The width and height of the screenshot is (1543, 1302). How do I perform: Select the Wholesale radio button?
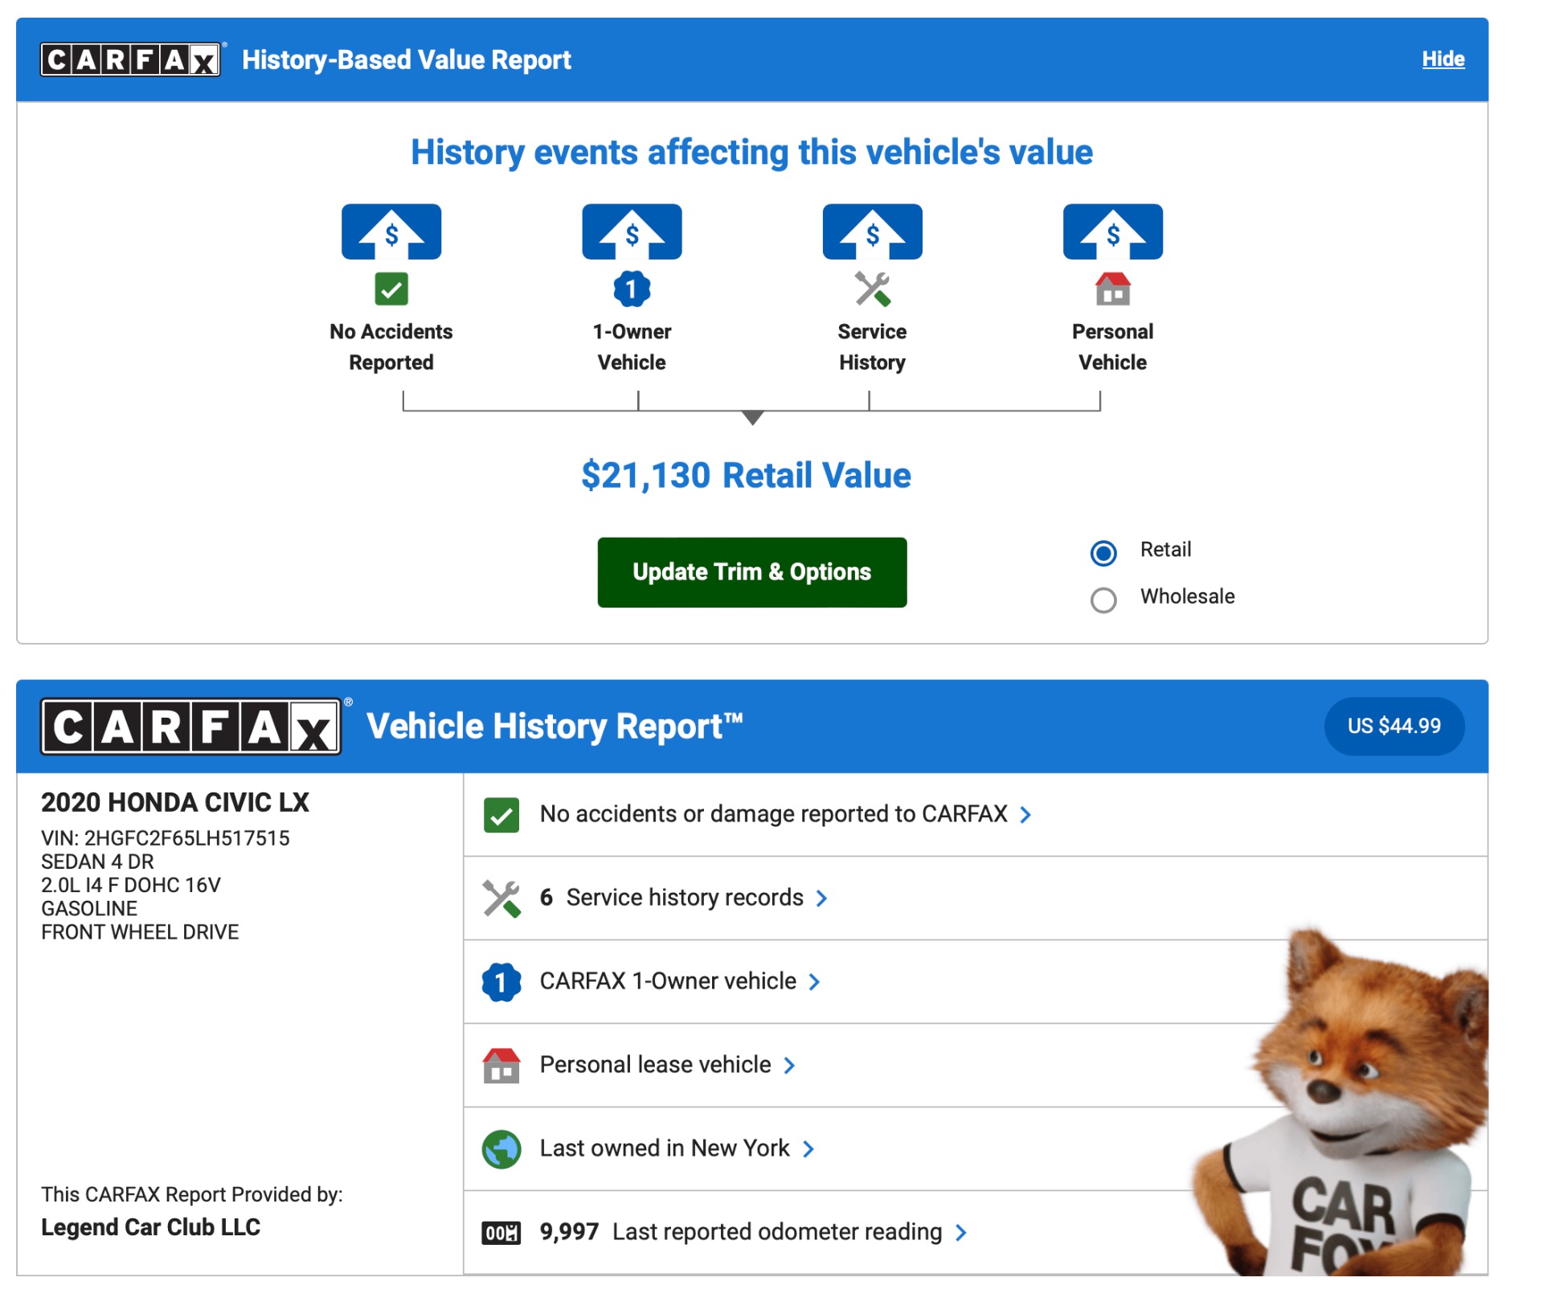pyautogui.click(x=1103, y=600)
